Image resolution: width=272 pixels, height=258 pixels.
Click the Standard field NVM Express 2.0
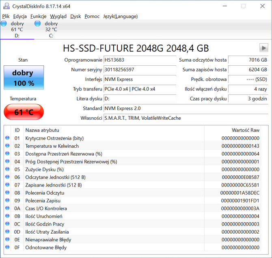coord(186,109)
